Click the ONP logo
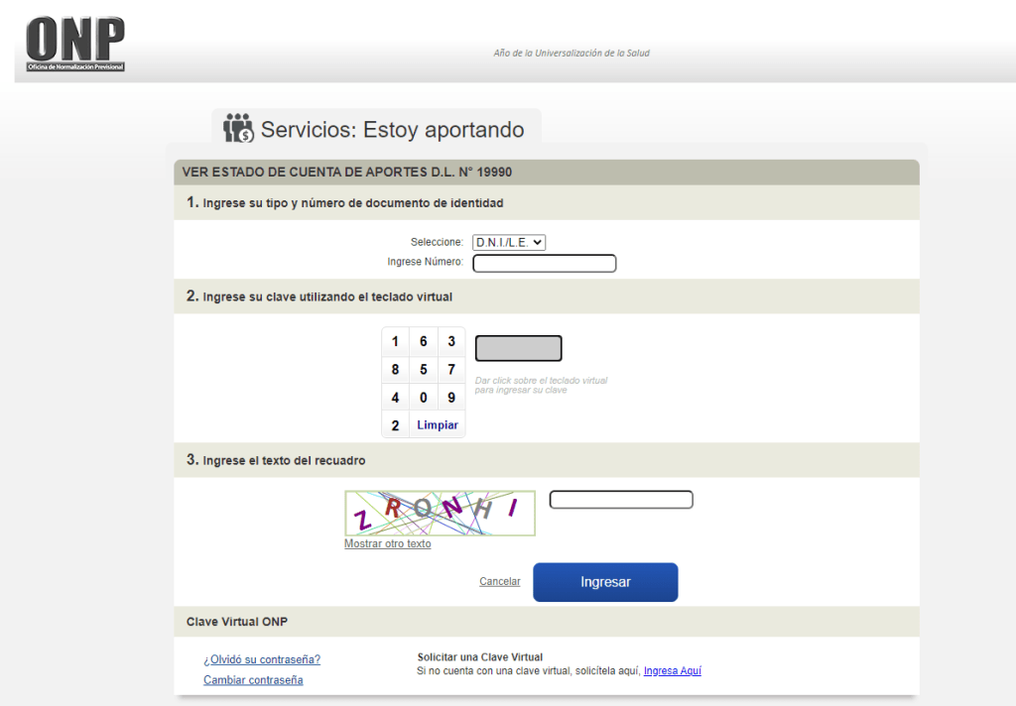The height and width of the screenshot is (706, 1016). 75,44
